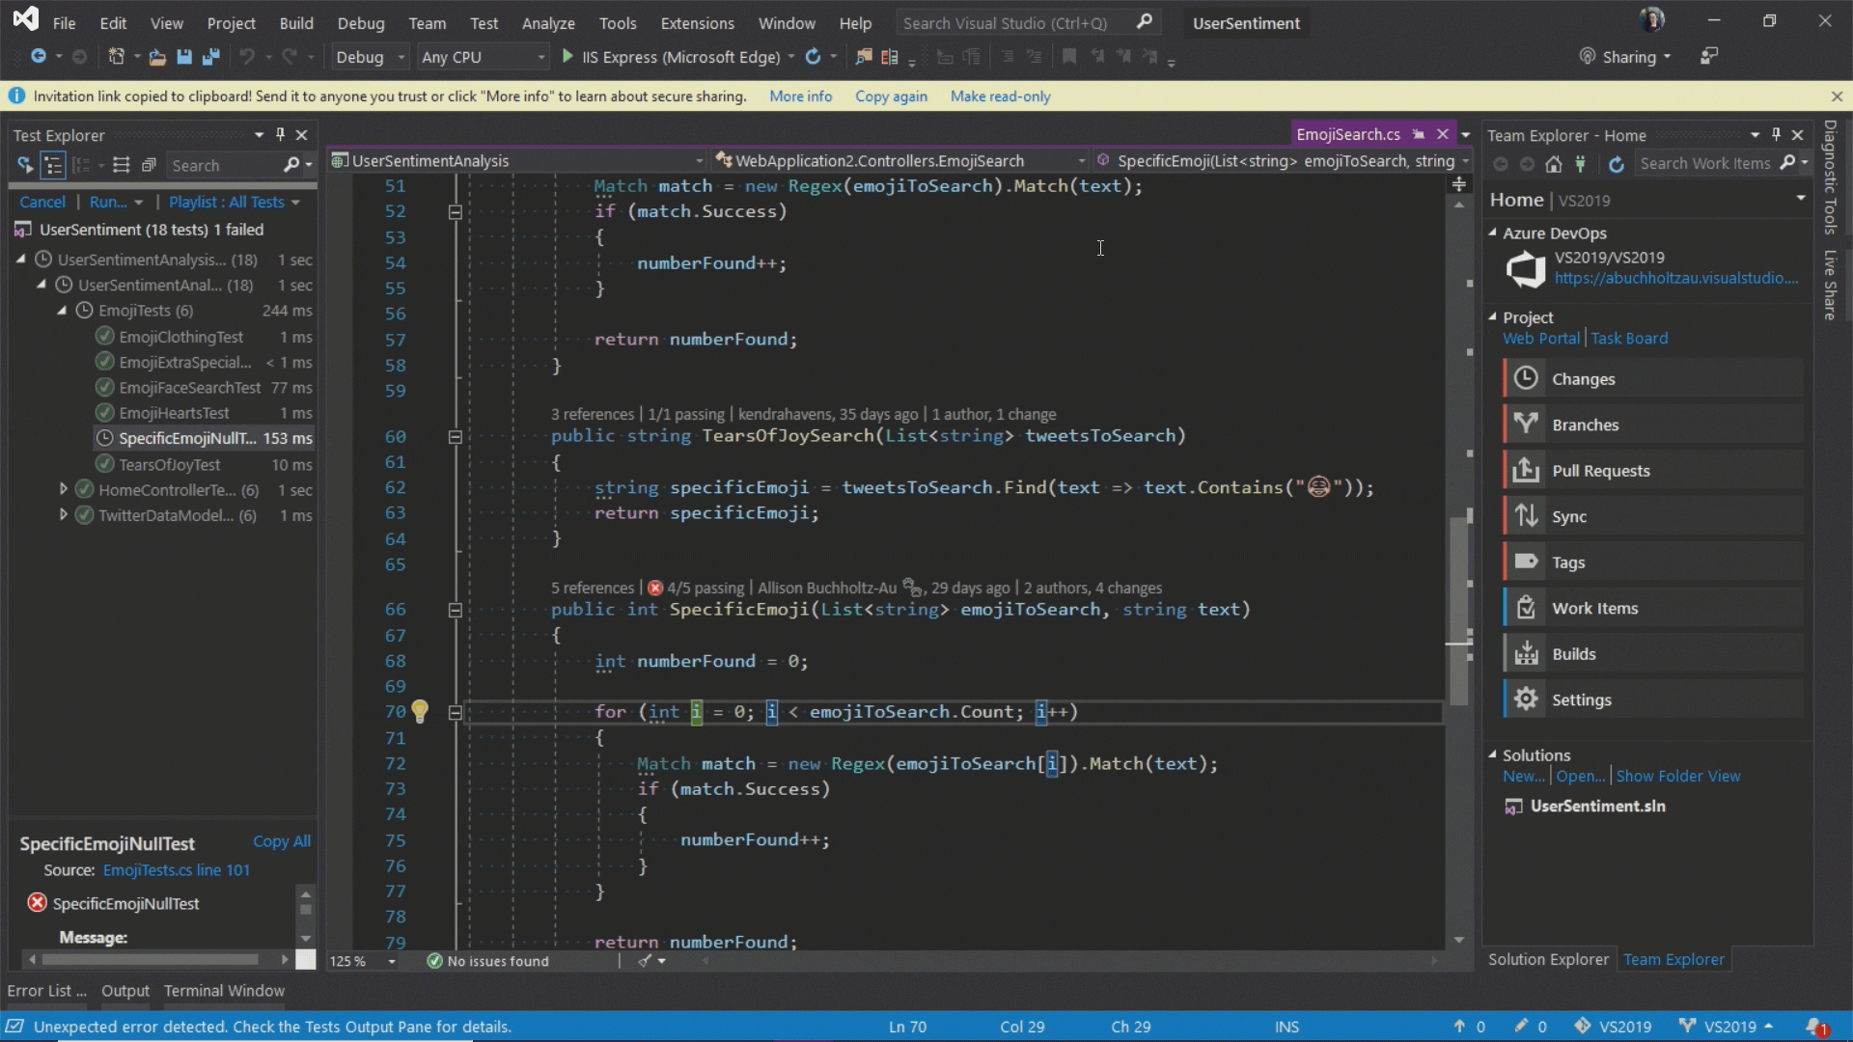Click the Web Portal link in Team Explorer
Screen dimensions: 1853x1042
tap(1538, 339)
